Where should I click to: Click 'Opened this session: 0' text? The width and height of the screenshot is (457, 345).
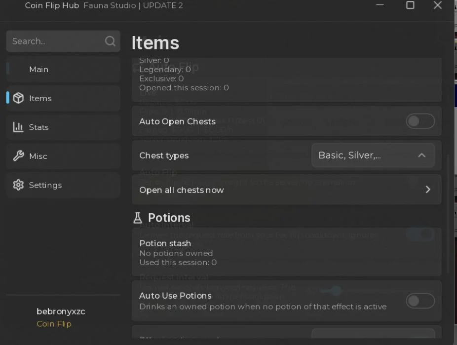184,88
